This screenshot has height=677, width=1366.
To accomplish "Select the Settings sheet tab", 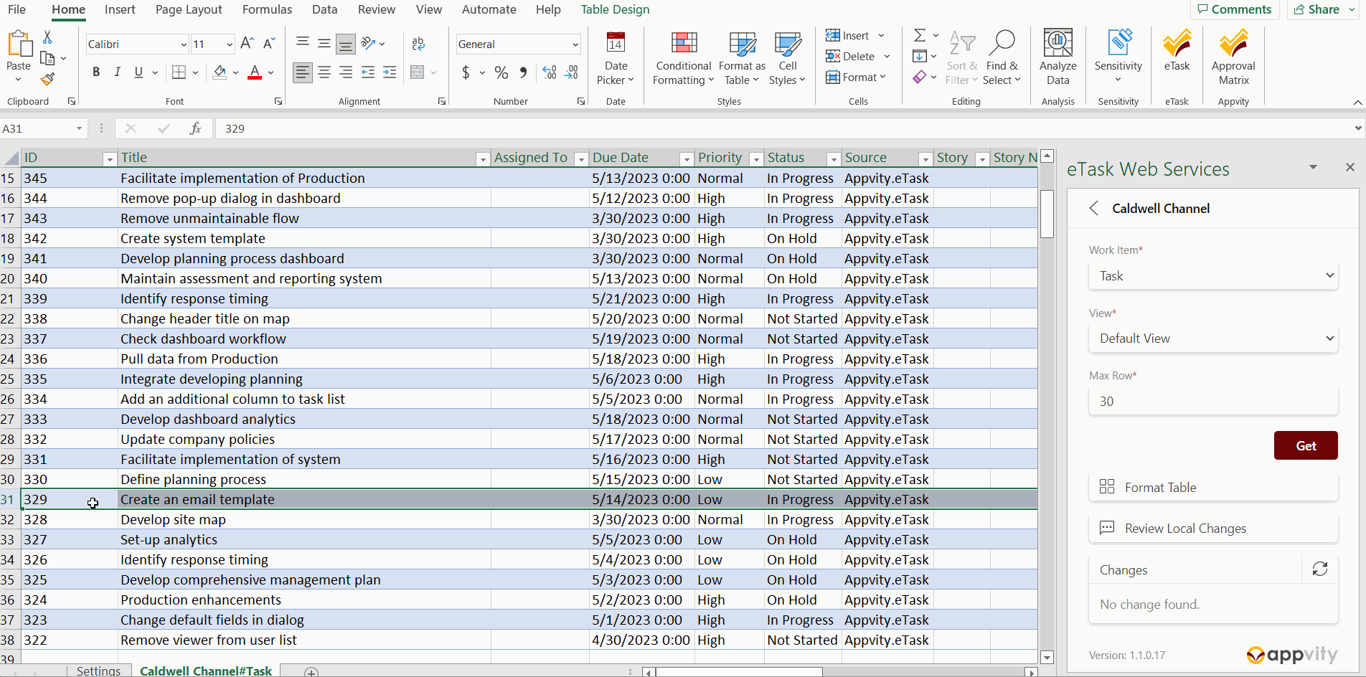I will click(98, 671).
